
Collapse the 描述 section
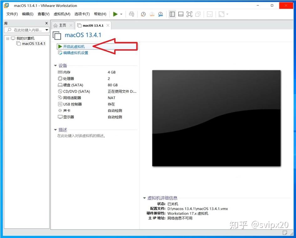click(x=55, y=130)
